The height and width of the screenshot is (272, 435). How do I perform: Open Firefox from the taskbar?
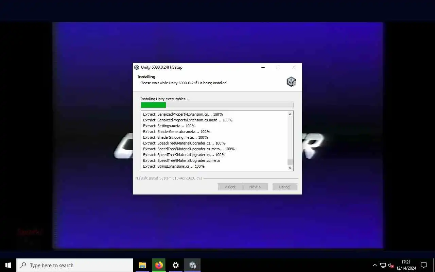(159, 265)
